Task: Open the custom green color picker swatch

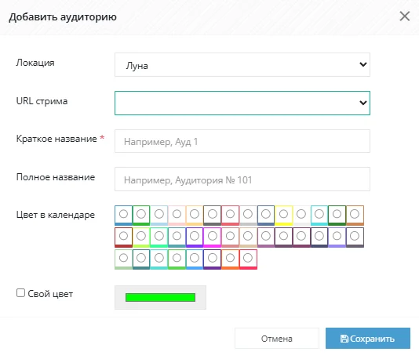Action: [x=160, y=297]
